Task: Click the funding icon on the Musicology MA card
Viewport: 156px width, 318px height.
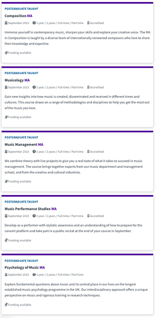Action: pos(6,117)
